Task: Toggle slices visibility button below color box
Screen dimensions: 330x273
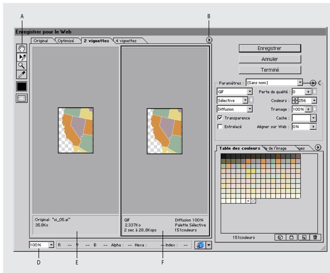Action: (22, 98)
